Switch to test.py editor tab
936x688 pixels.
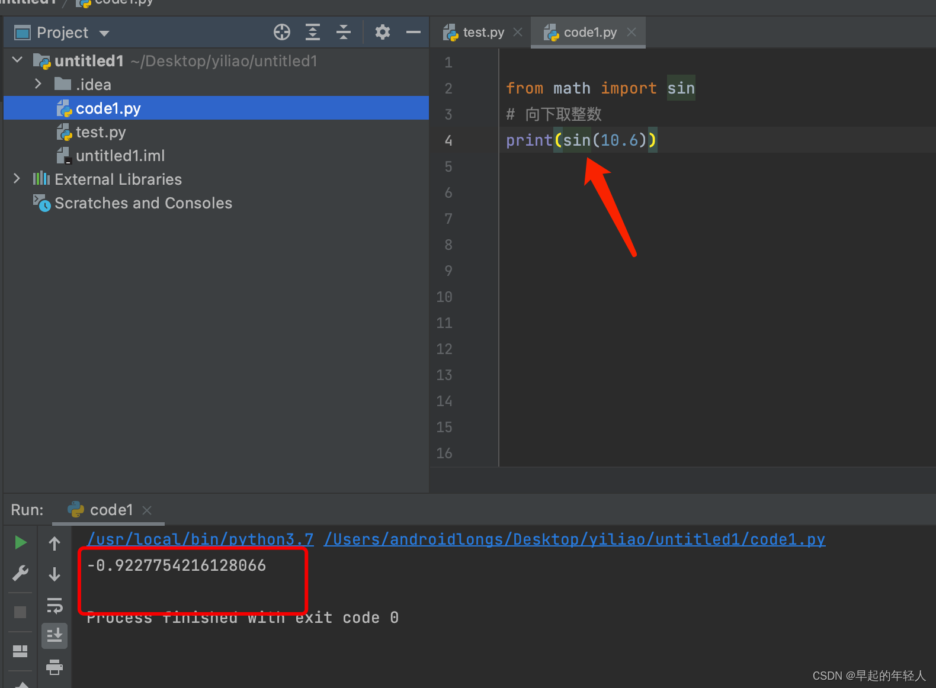[483, 32]
